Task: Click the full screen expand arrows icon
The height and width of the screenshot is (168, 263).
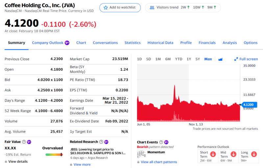Action: point(236,59)
